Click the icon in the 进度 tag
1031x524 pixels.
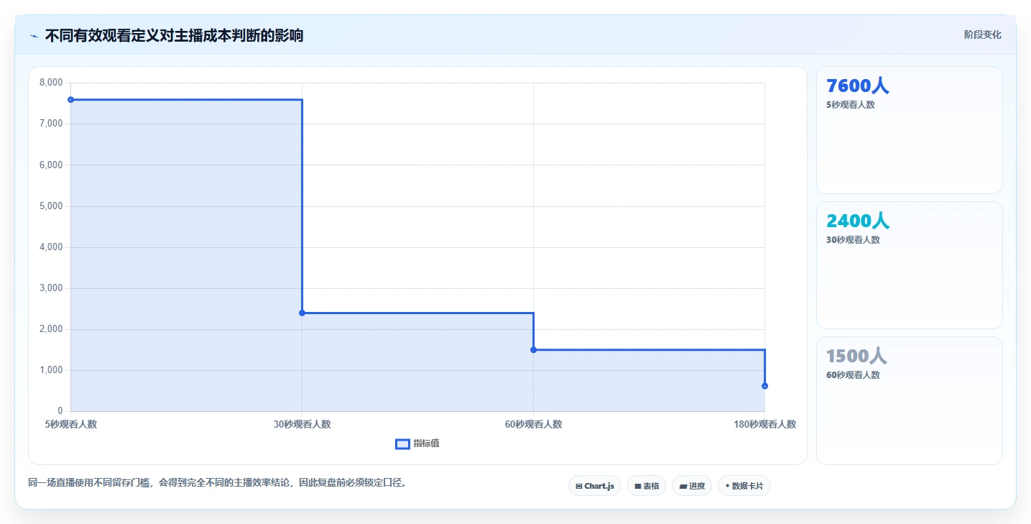[683, 487]
